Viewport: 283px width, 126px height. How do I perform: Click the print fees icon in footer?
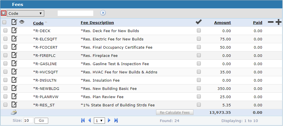point(14,112)
